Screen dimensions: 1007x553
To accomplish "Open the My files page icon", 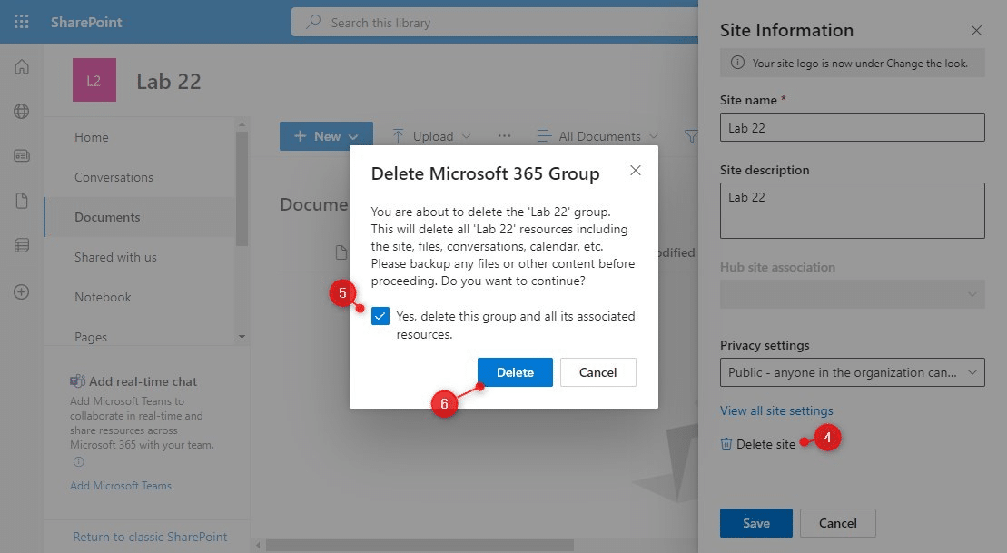I will click(22, 201).
